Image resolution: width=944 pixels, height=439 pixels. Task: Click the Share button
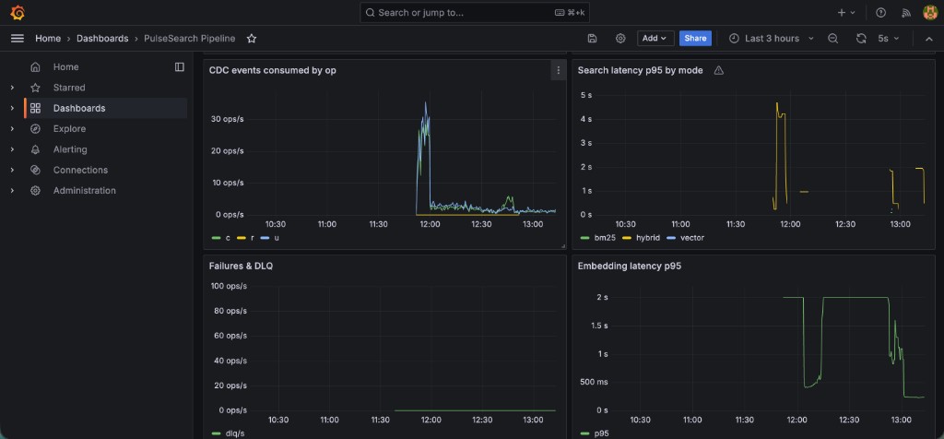[695, 39]
